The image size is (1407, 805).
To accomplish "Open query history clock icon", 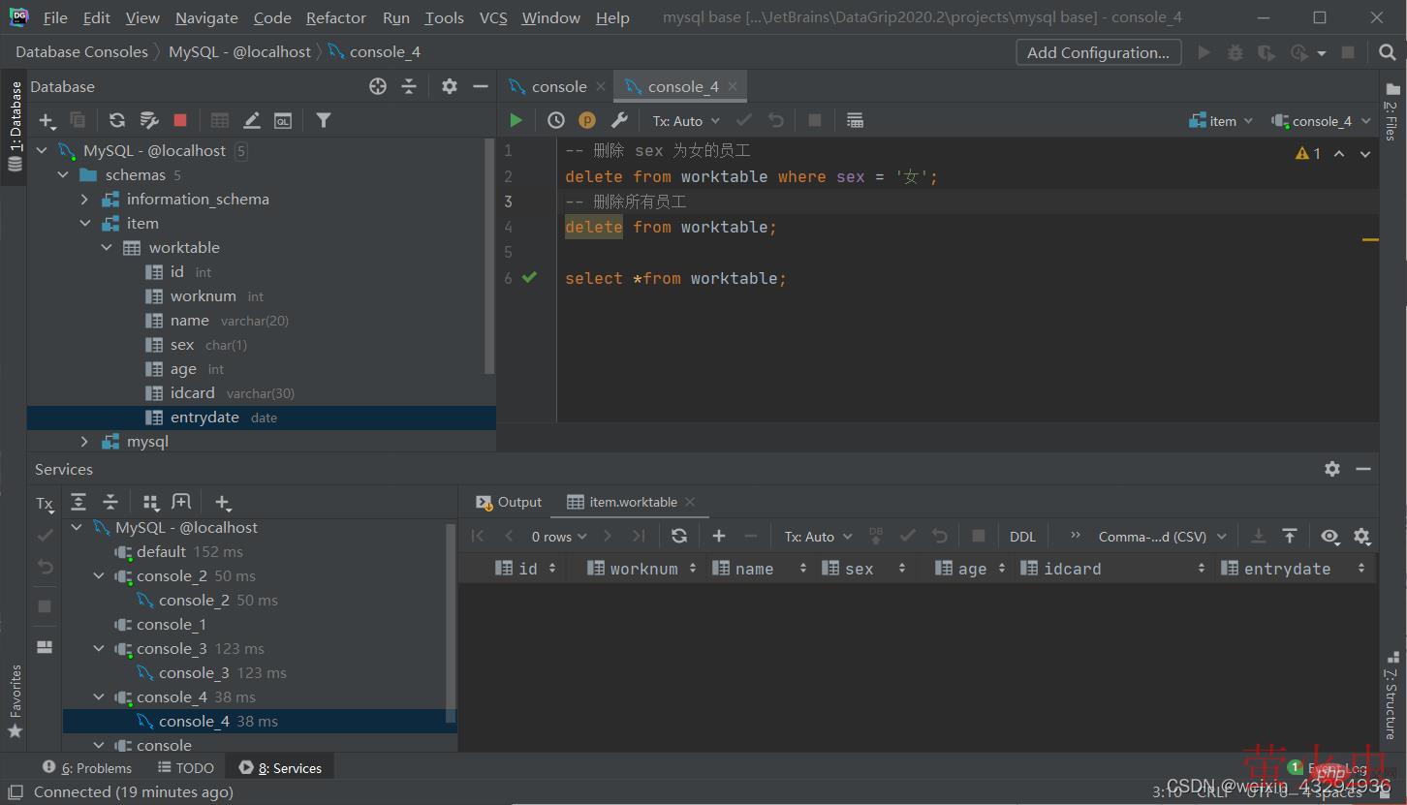I will (x=555, y=120).
